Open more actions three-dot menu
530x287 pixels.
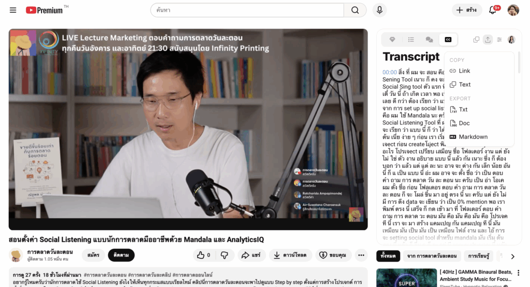(x=361, y=256)
